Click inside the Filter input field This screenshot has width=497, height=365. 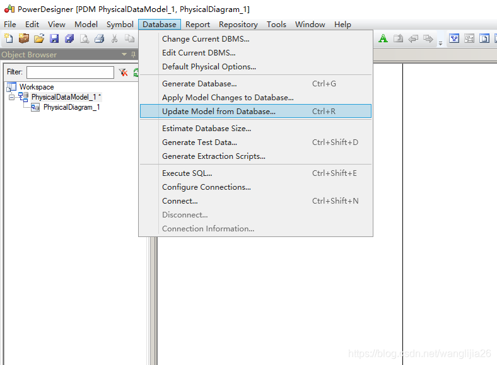(x=70, y=72)
